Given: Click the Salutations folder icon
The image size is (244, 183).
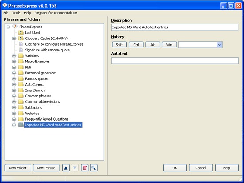Looking at the screenshot, I should pyautogui.click(x=21, y=107).
